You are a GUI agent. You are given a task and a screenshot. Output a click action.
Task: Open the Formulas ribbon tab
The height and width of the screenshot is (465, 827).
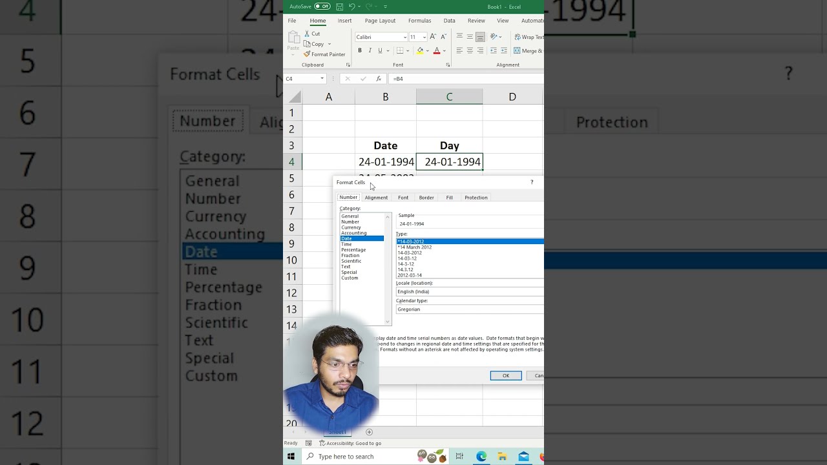pyautogui.click(x=419, y=21)
